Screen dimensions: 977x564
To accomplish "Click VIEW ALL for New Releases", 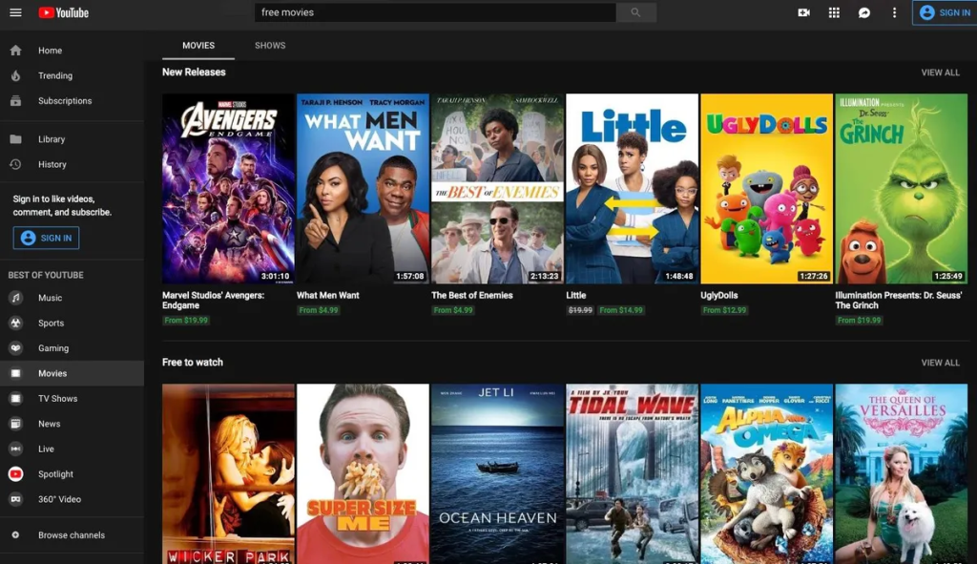I will coord(940,72).
